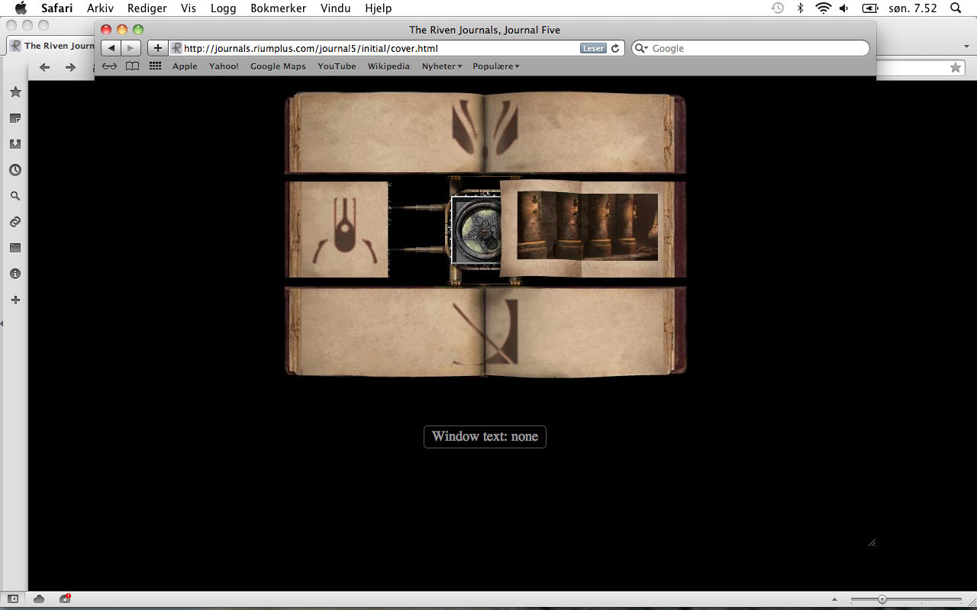Open the Apple menu
The width and height of the screenshot is (977, 610).
[21, 8]
